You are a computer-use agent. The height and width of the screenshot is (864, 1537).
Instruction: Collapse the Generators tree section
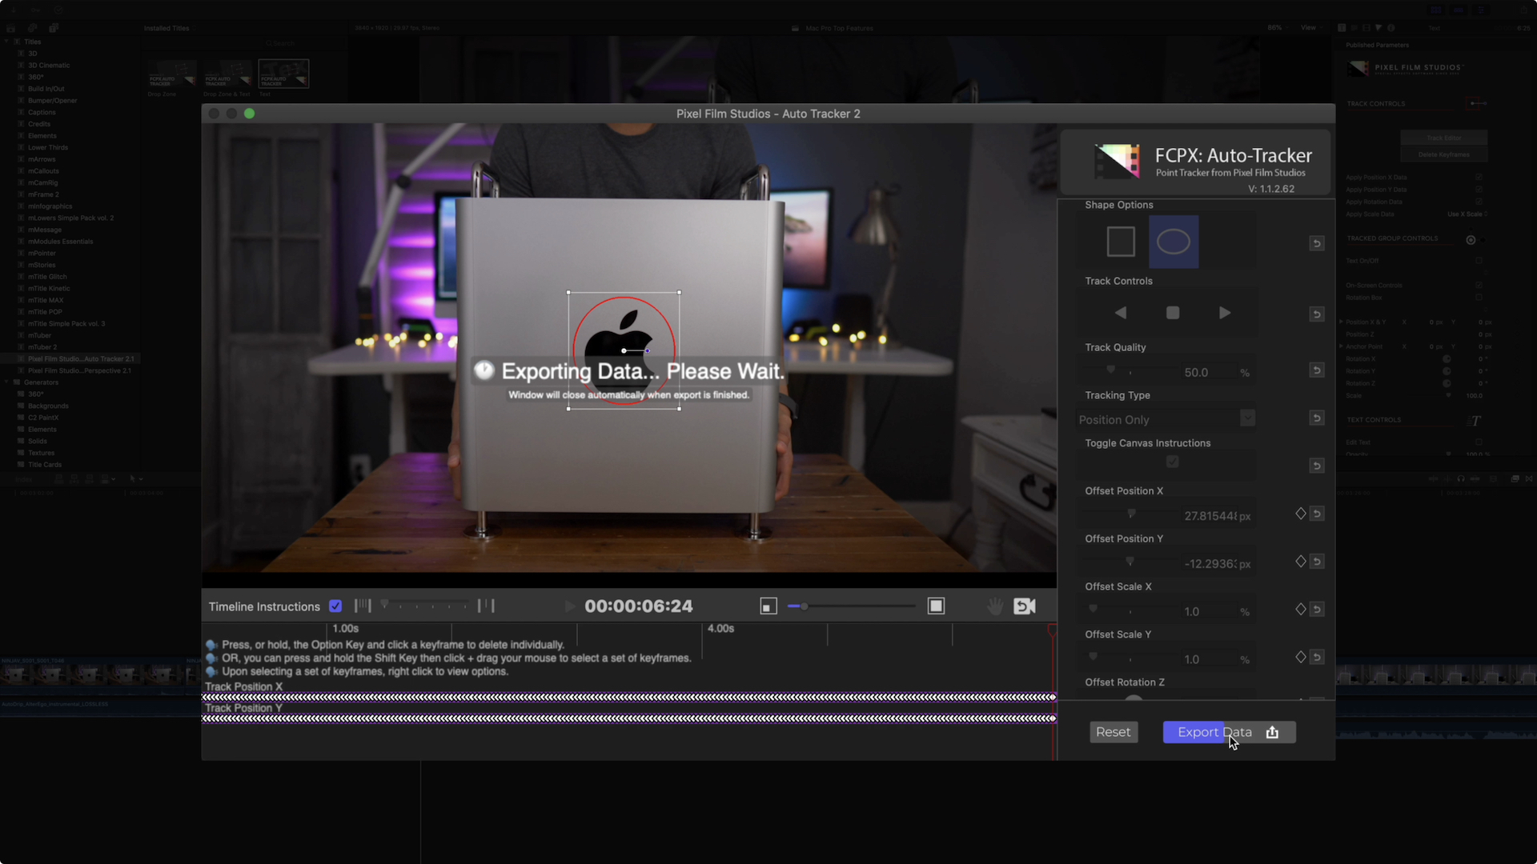pyautogui.click(x=7, y=382)
